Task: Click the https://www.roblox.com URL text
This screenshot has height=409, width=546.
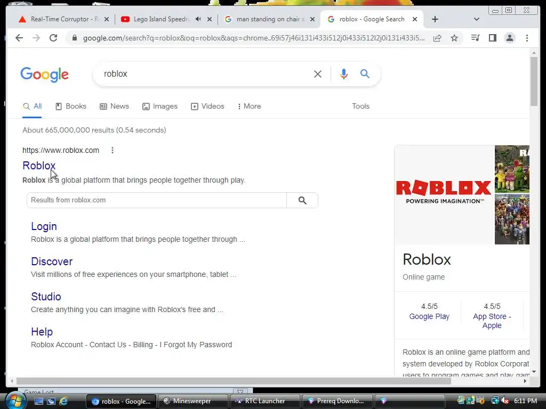Action: click(x=61, y=150)
